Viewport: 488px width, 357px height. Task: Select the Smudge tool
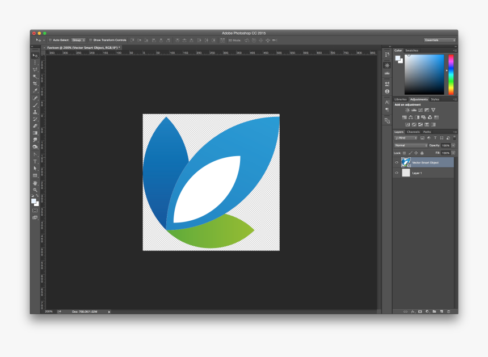[x=35, y=140]
